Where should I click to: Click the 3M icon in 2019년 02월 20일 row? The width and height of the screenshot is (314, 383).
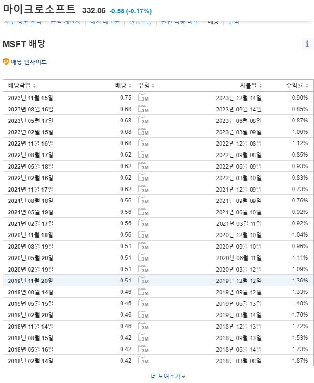pos(143,314)
